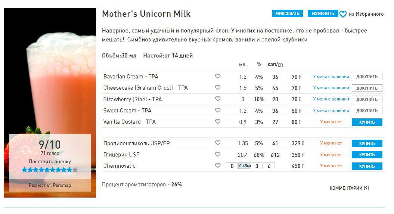Click heart icon next to Cheesecake (Graham Crust)

(218, 88)
